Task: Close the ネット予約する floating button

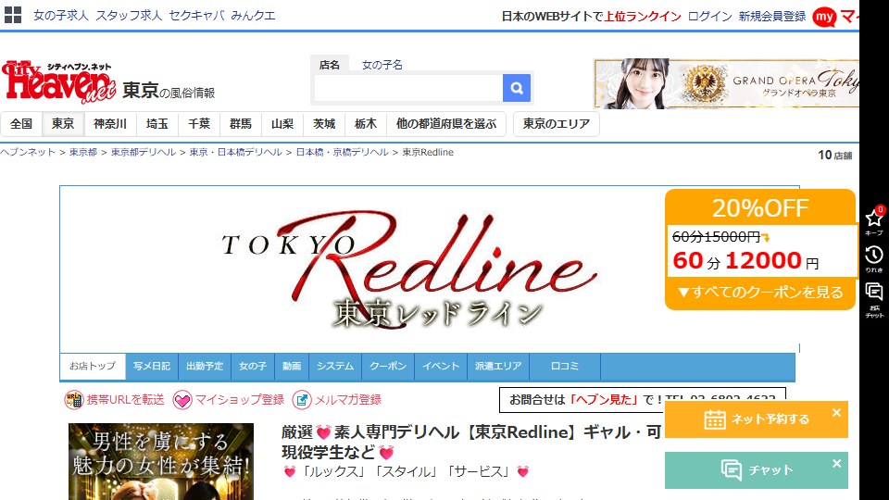Action: click(836, 412)
